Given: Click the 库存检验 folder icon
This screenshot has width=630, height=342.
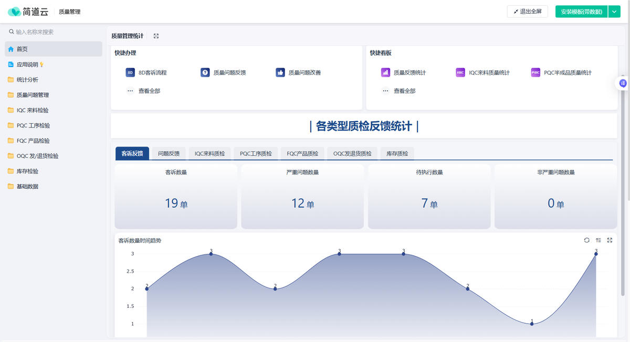Looking at the screenshot, I should [11, 171].
